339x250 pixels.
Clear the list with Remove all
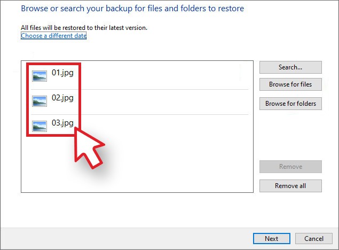(290, 186)
